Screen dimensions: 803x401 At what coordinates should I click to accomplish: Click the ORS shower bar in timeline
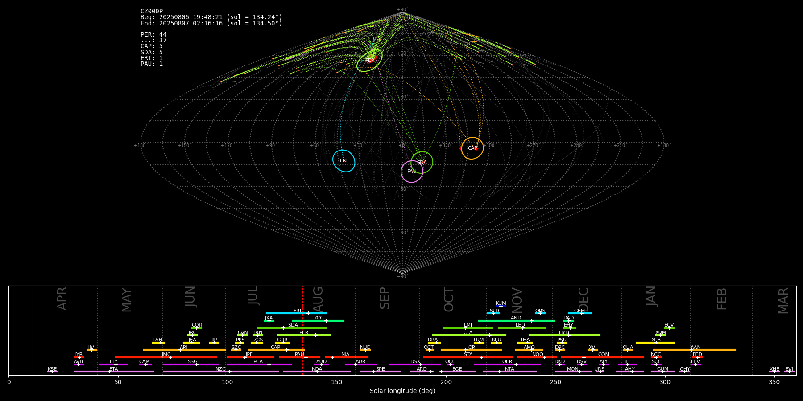tap(540, 313)
